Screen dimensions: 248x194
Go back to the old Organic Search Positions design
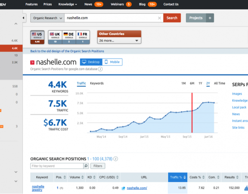(67, 51)
